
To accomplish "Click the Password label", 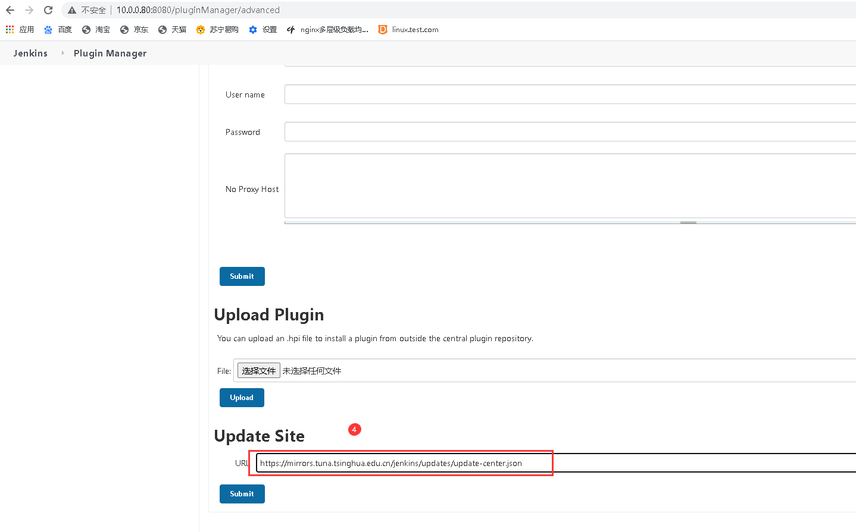I will (243, 132).
